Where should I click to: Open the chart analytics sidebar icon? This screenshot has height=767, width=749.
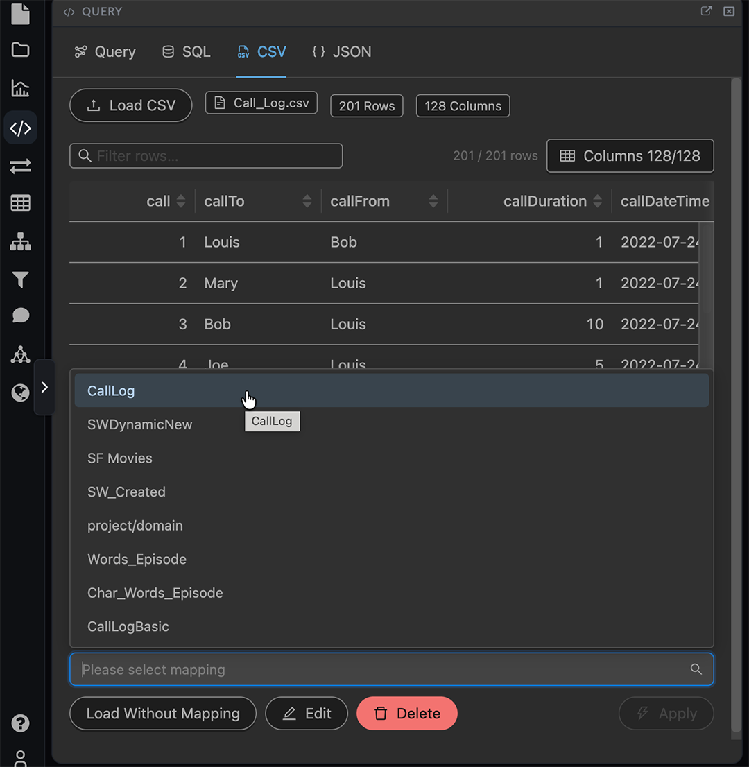point(20,89)
